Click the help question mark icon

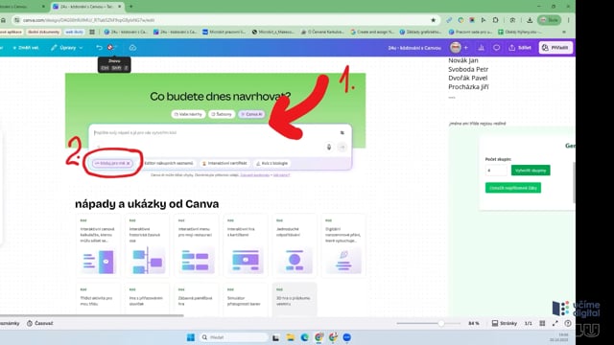[x=568, y=324]
